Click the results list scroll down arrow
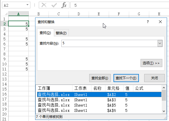Image resolution: width=169 pixels, height=121 pixels. coord(164,111)
